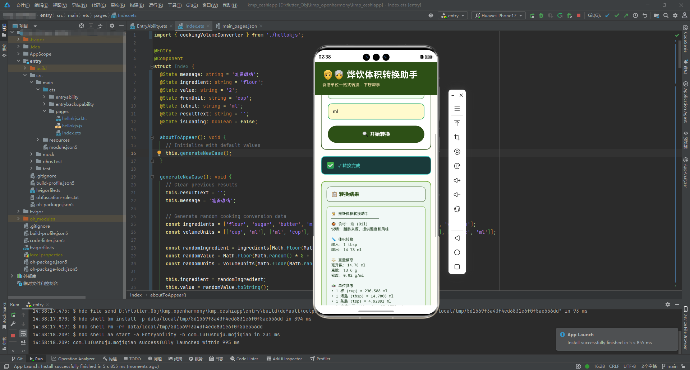The width and height of the screenshot is (690, 370).
Task: Open the Code Linter tool window
Action: coord(244,359)
